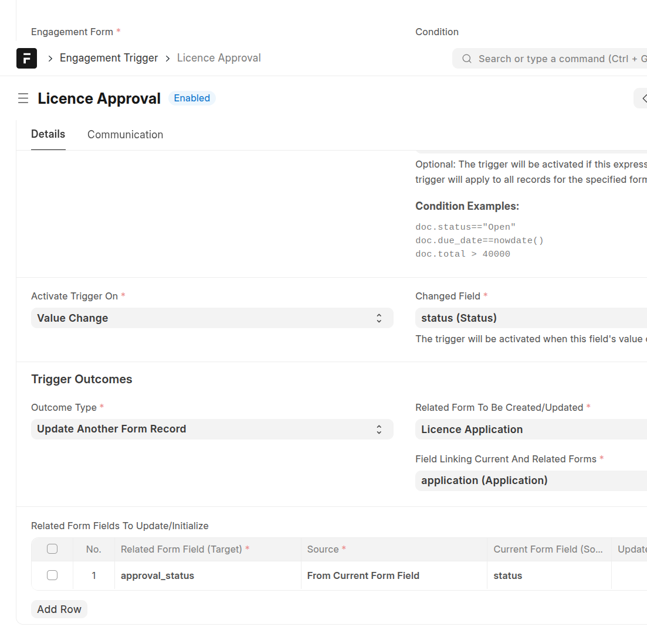Click Current Form Field column header

click(x=549, y=549)
